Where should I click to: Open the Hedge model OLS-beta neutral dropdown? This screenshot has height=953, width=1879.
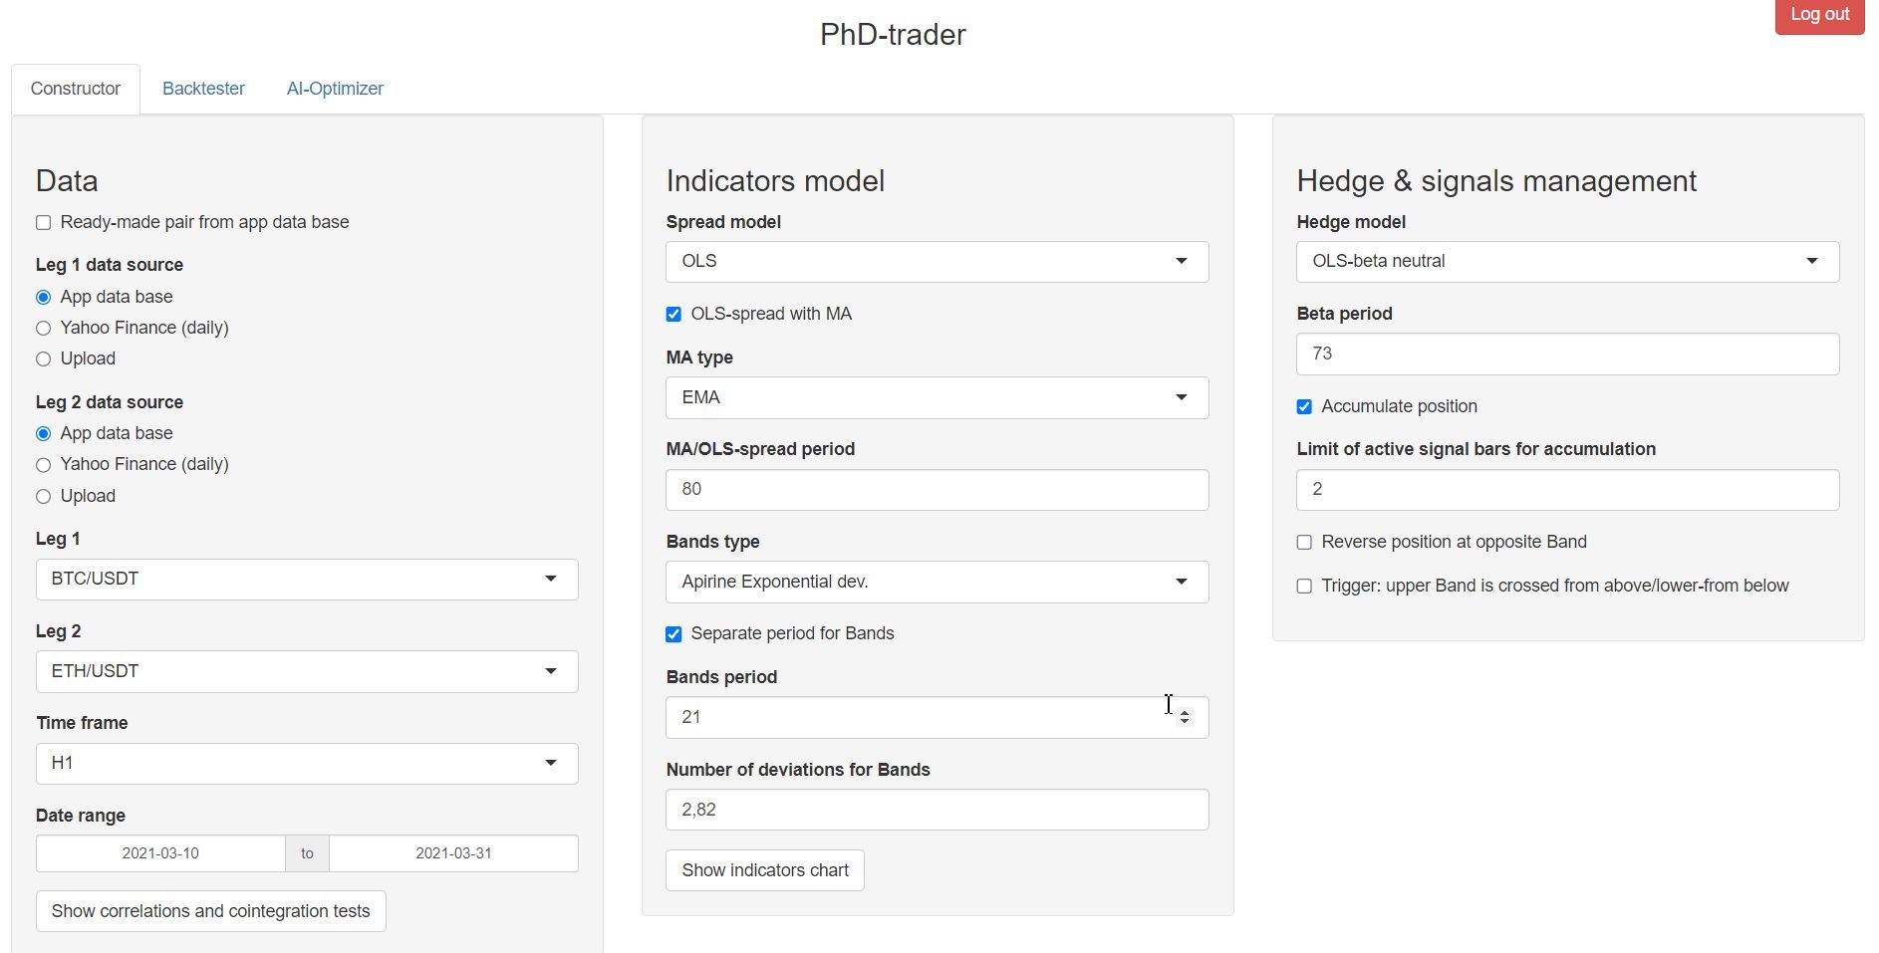click(x=1567, y=262)
